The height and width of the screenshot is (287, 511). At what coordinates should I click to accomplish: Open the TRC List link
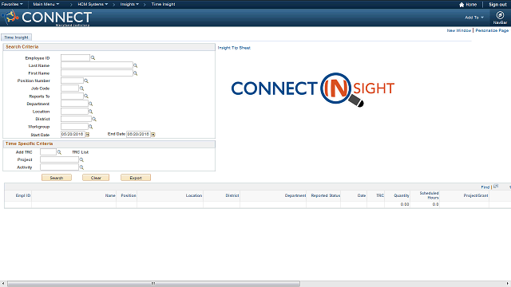tap(80, 152)
